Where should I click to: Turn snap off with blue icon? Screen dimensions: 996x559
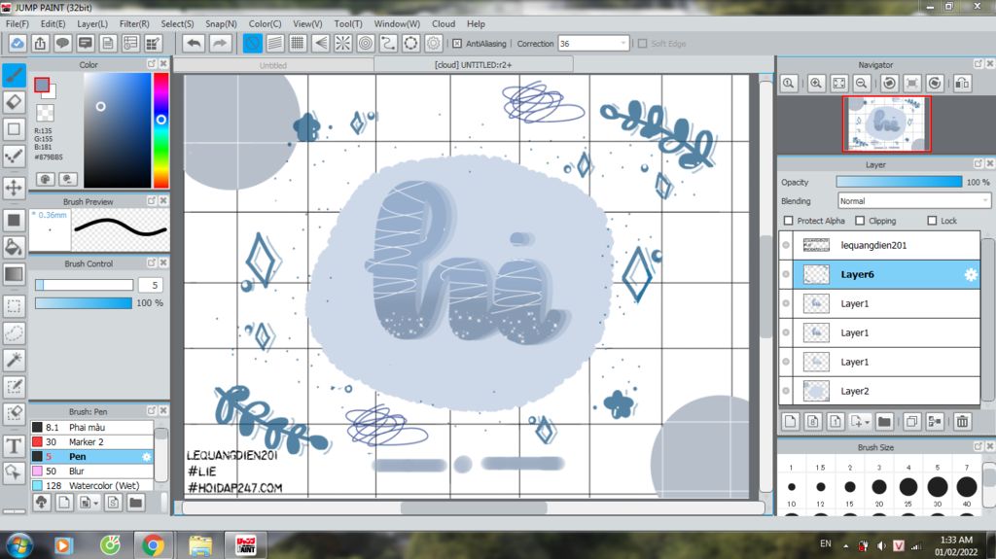(x=252, y=43)
